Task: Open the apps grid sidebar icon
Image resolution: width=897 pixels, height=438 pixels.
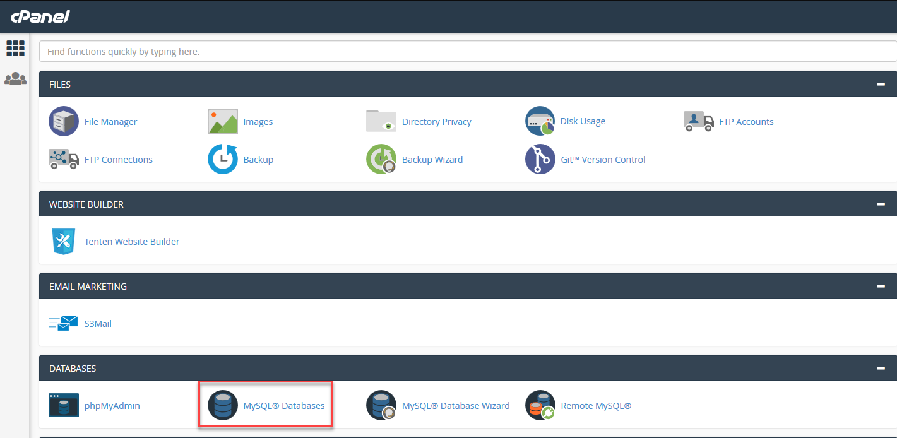Action: (15, 48)
